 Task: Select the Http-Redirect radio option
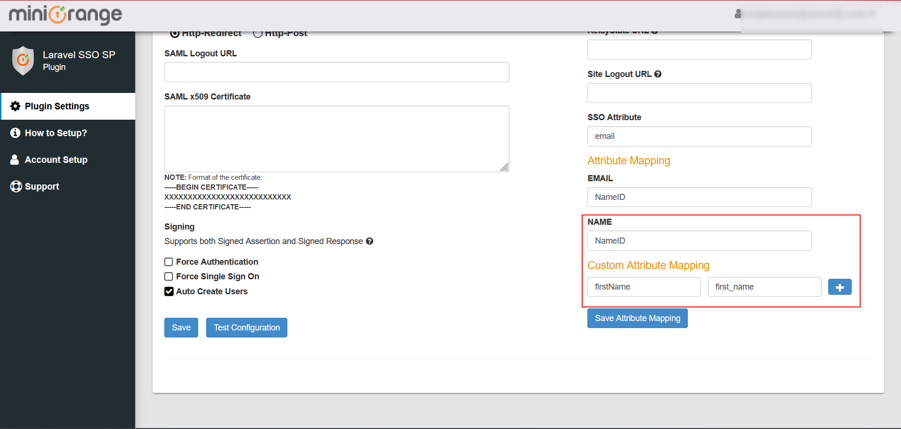(x=175, y=33)
